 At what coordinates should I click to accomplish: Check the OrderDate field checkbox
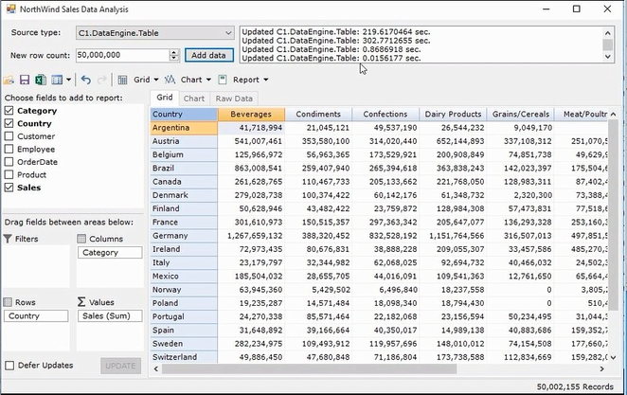[x=9, y=162]
